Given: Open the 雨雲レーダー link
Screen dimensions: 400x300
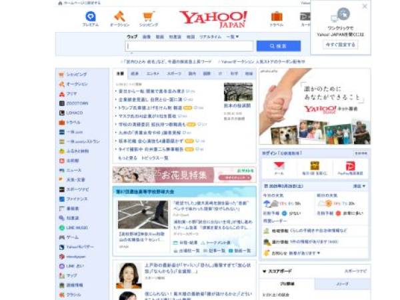Looking at the screenshot, I should coord(275,221).
